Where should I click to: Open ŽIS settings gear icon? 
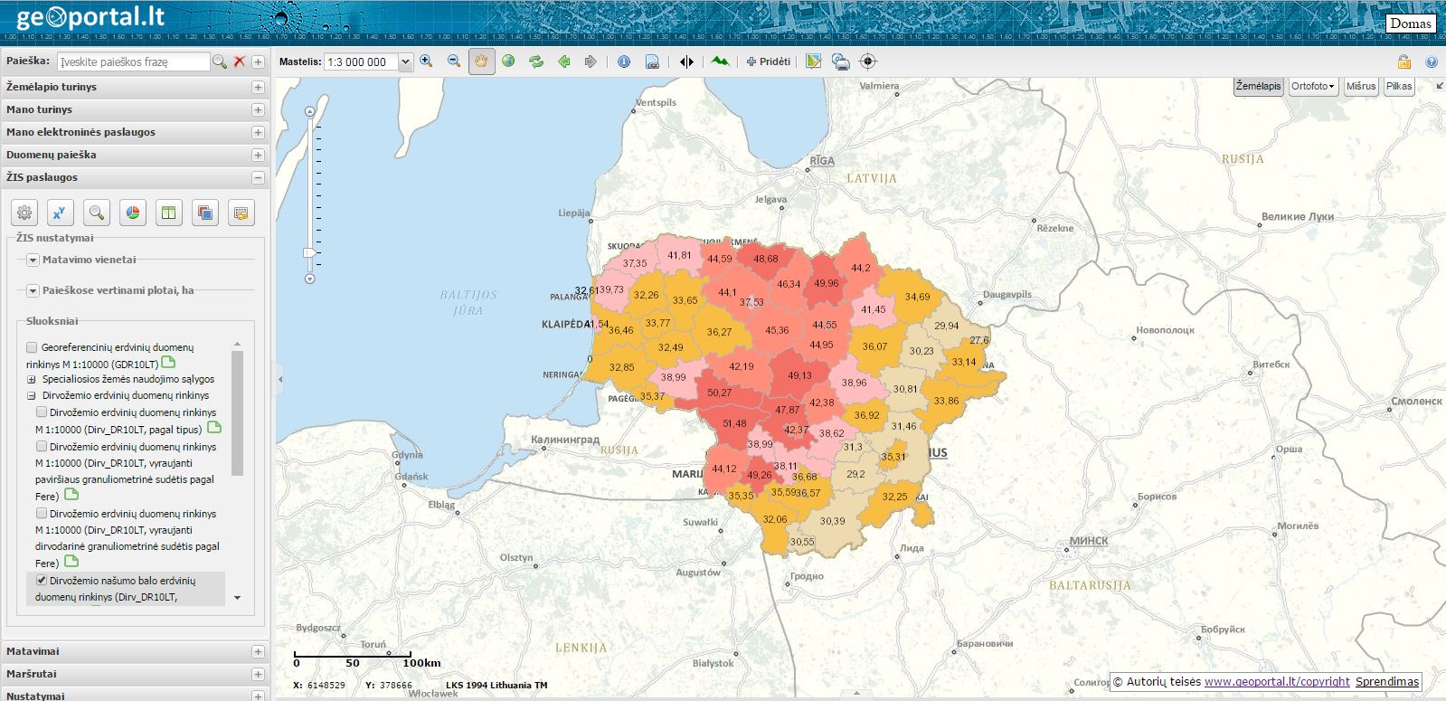click(x=24, y=213)
